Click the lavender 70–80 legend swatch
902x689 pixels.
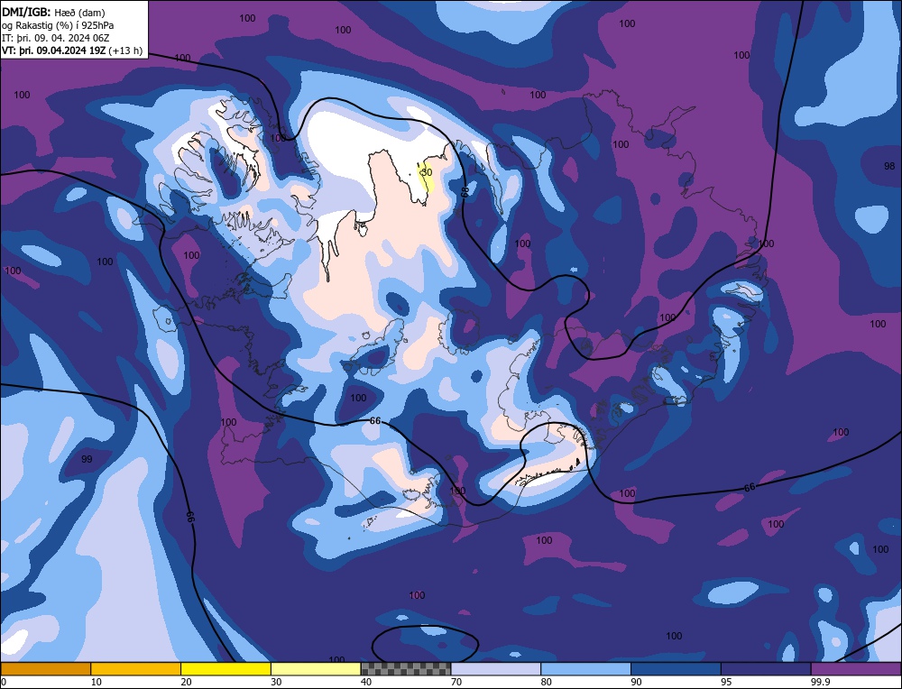click(496, 668)
